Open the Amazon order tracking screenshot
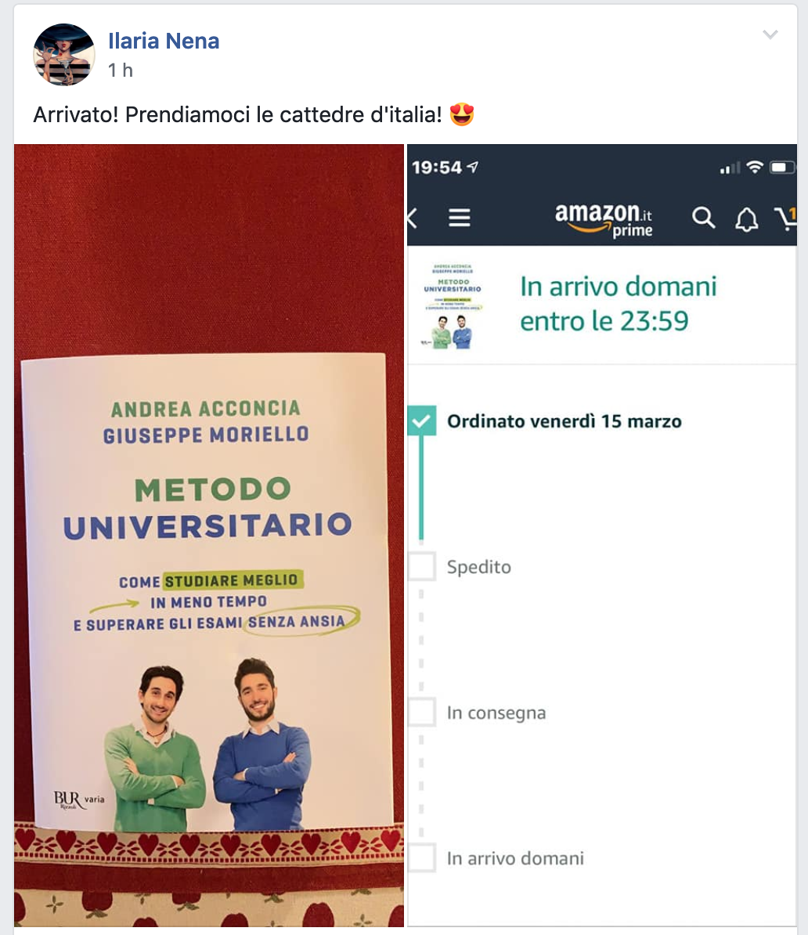 (x=601, y=536)
